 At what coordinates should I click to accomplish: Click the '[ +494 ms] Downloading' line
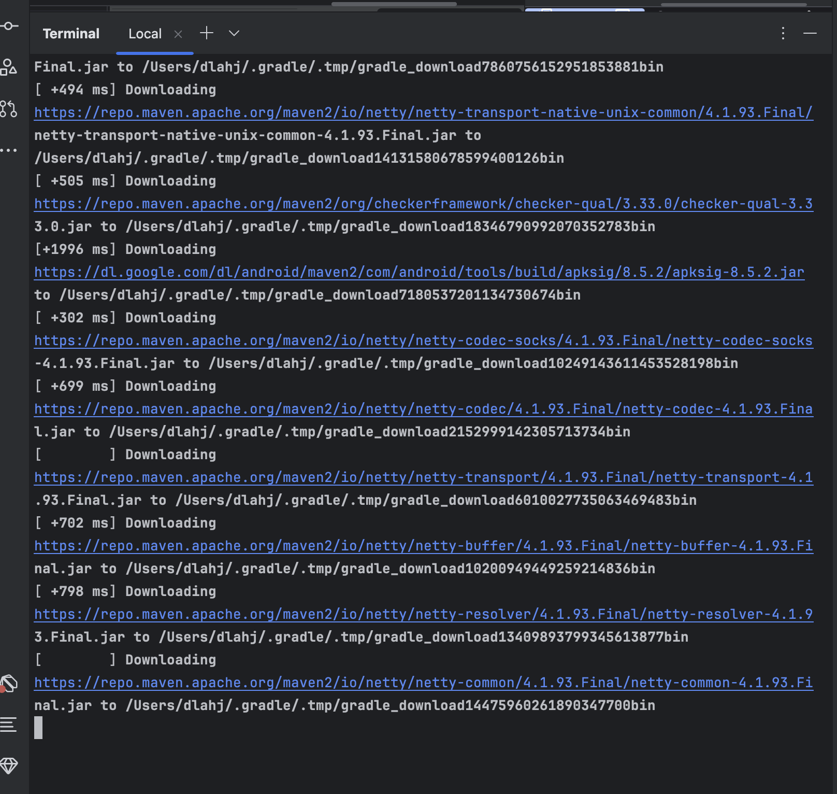[125, 90]
